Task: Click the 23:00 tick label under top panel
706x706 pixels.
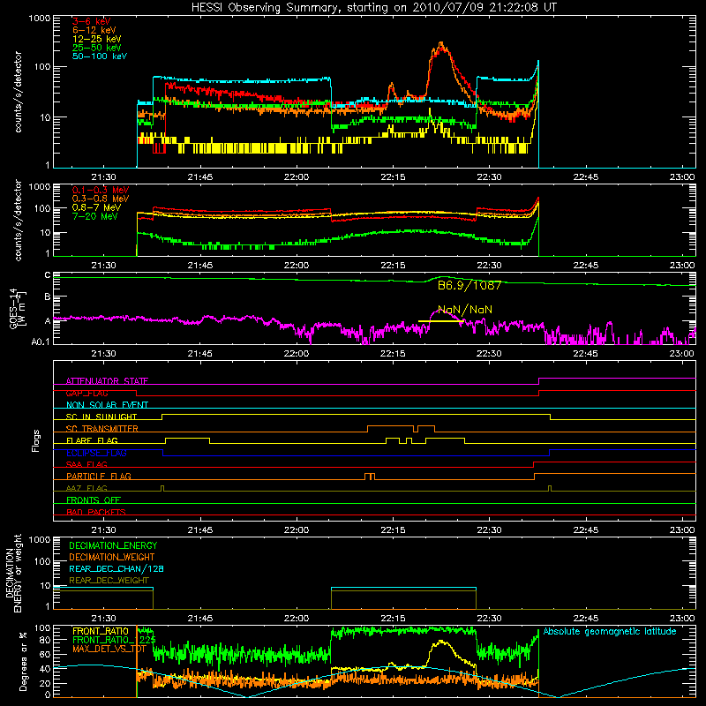Action: pos(682,177)
